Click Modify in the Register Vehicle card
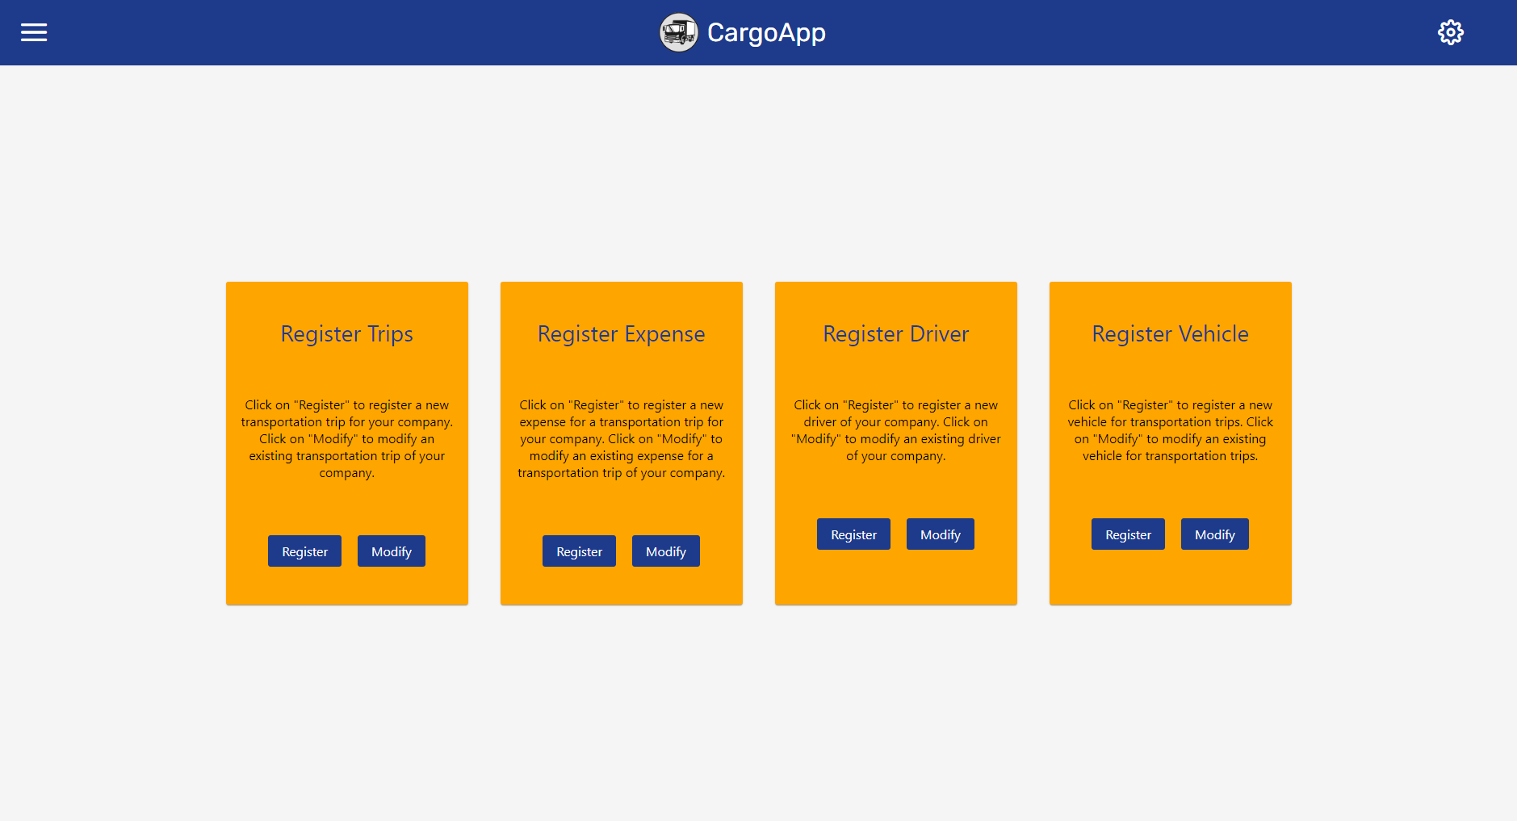Screen dimensions: 1517x821 click(1215, 534)
